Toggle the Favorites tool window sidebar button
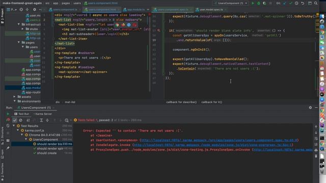Viewport: 326px width, 183px height. pos(2,172)
